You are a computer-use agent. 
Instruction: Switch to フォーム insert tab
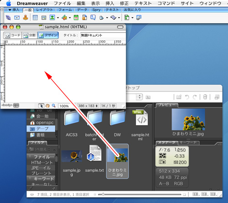65,10
